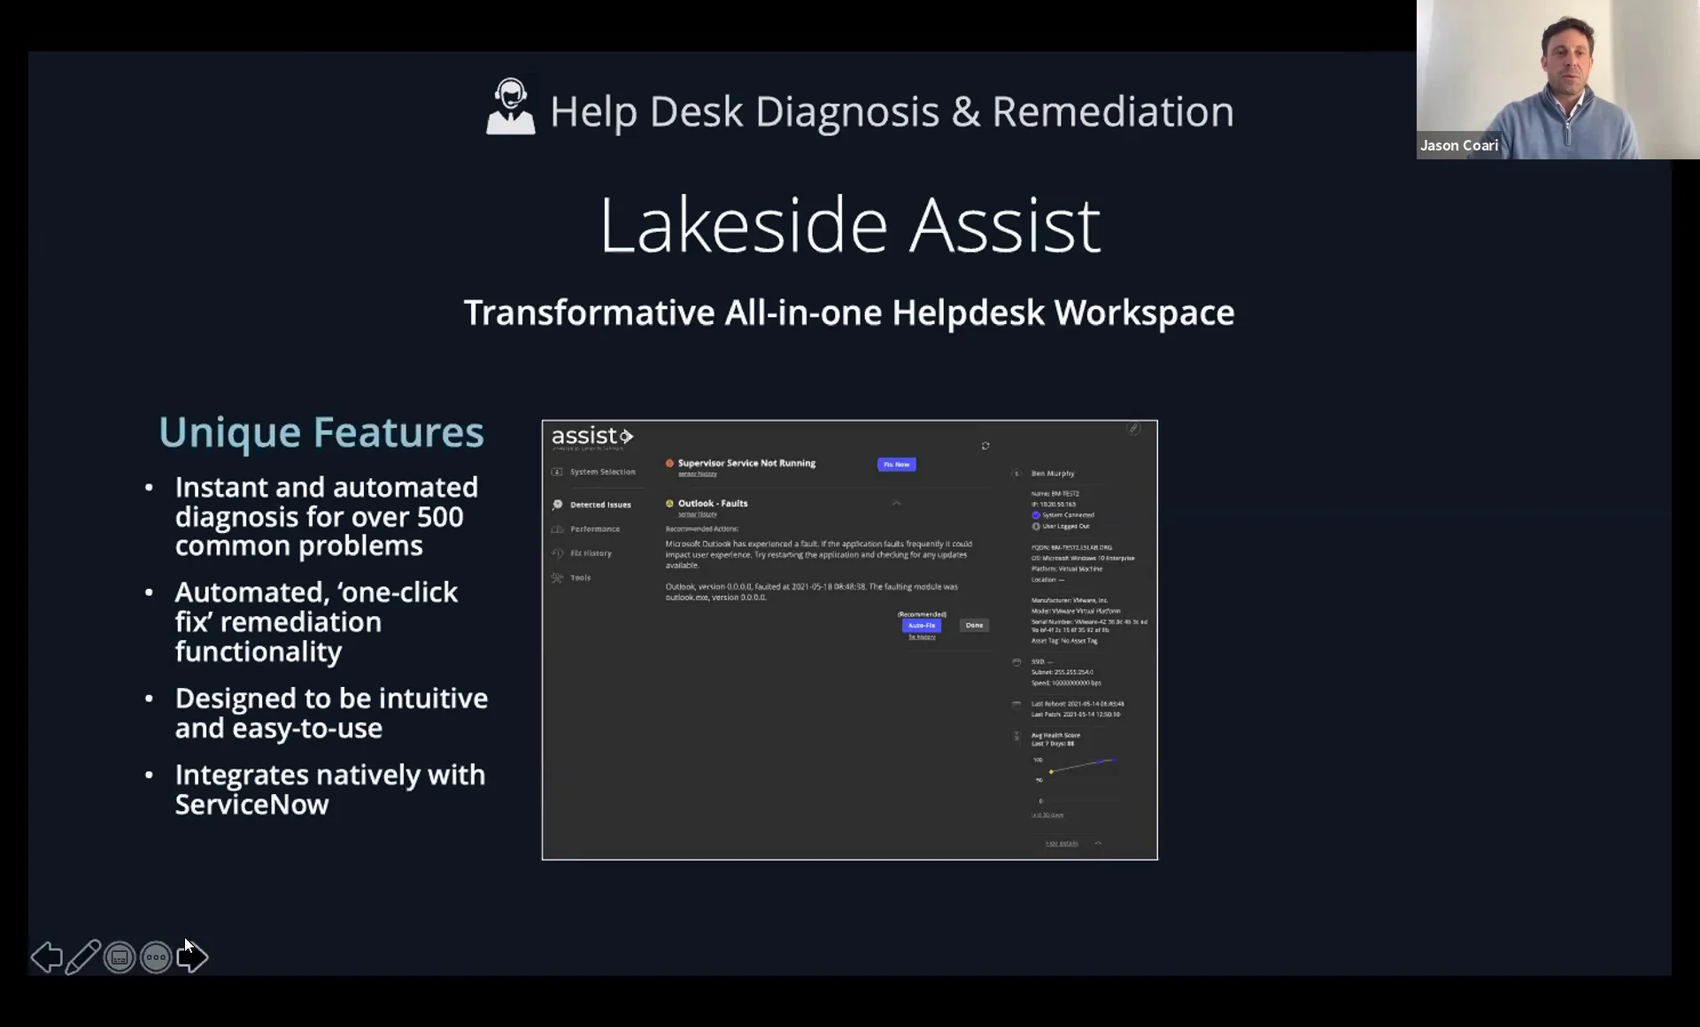The height and width of the screenshot is (1027, 1700).
Task: Click 'Lakeside Assist' title
Action: point(850,226)
